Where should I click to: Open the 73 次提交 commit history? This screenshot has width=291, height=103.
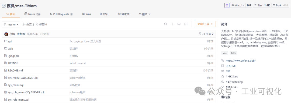[206, 34]
